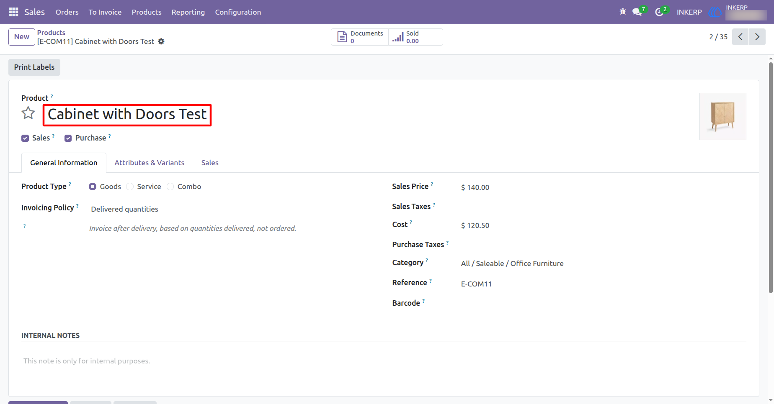Switch to the Sales tab
This screenshot has height=404, width=774.
click(210, 163)
